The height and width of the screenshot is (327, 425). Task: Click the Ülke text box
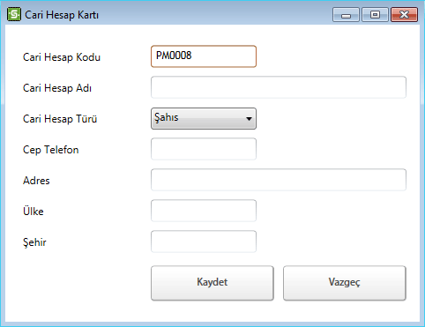coord(204,211)
